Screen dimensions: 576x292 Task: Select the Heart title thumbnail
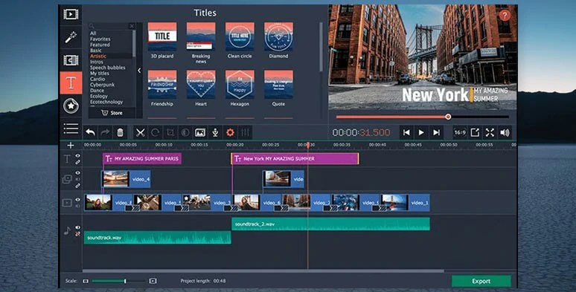pos(201,85)
